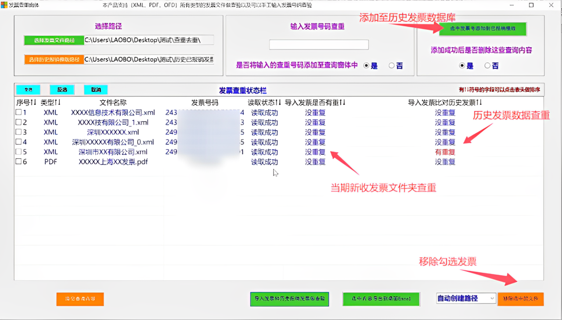The image size is (562, 320).
Task: Click the cyan 取消 button
Action: (x=96, y=89)
